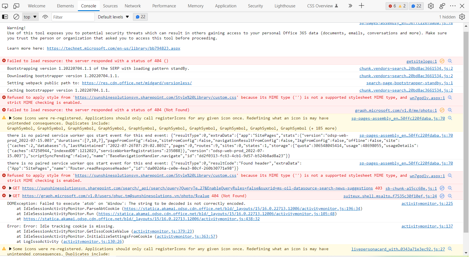Switch to the Network tab
This screenshot has height=257, width=469.
[x=133, y=6]
